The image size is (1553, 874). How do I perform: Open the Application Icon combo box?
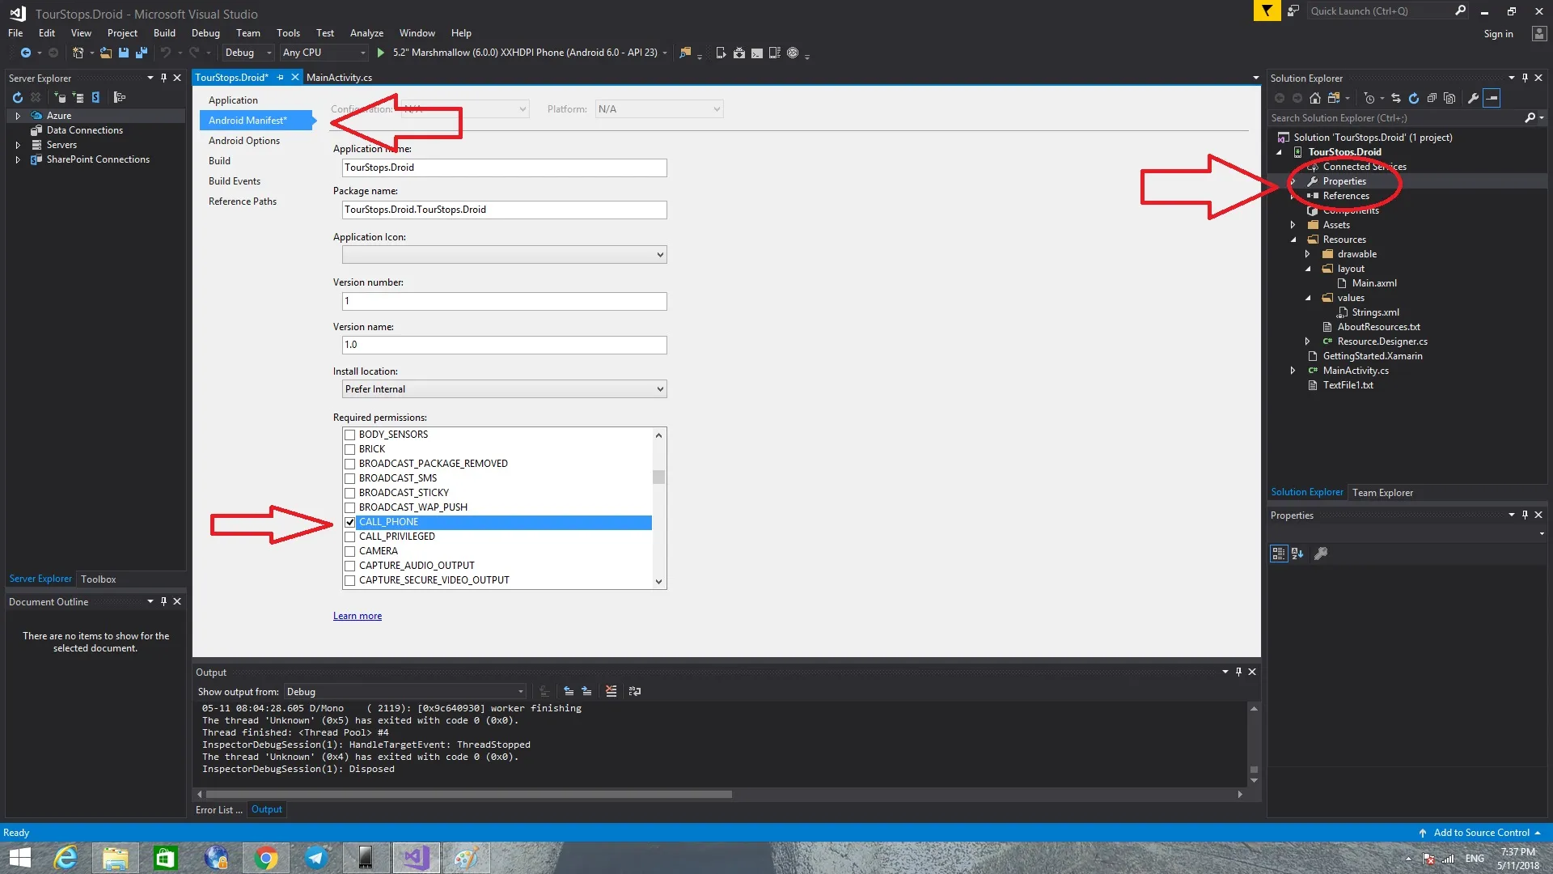tap(504, 255)
